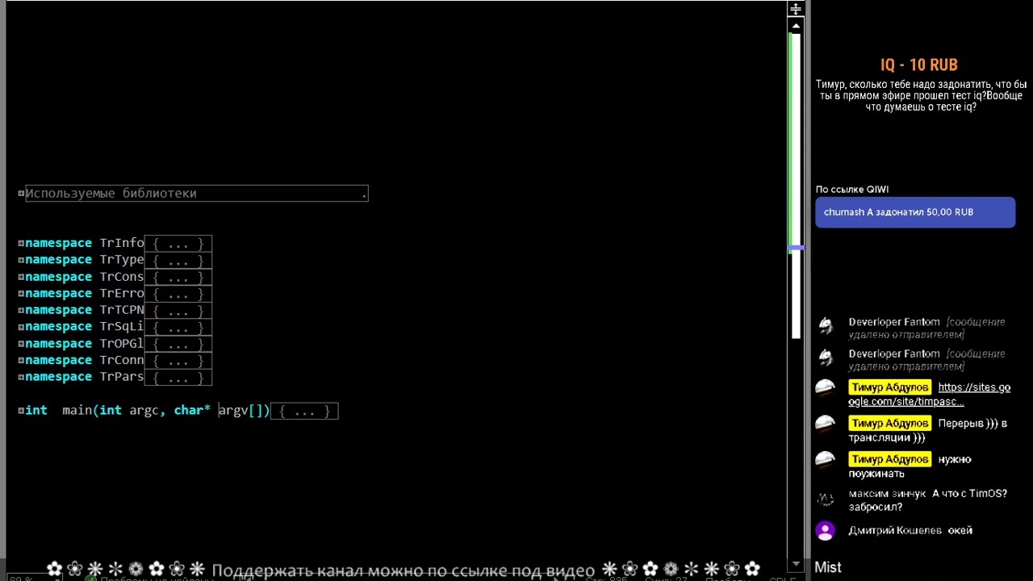Click the collapsed { ... } box after main
Screen dimensions: 1033x581
coord(304,411)
